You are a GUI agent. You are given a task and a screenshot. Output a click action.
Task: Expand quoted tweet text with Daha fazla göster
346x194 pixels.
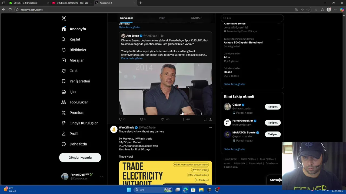[132, 58]
